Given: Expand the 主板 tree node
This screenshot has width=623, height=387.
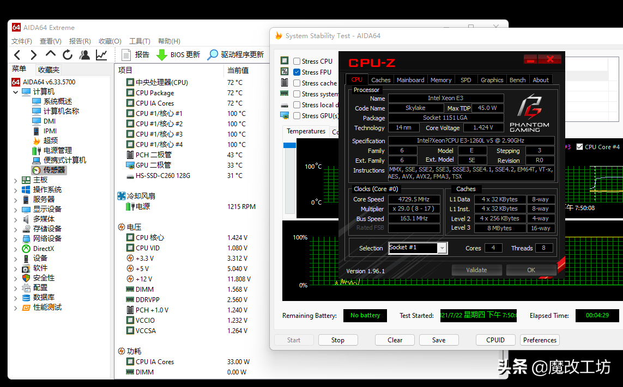Looking at the screenshot, I should coord(16,180).
